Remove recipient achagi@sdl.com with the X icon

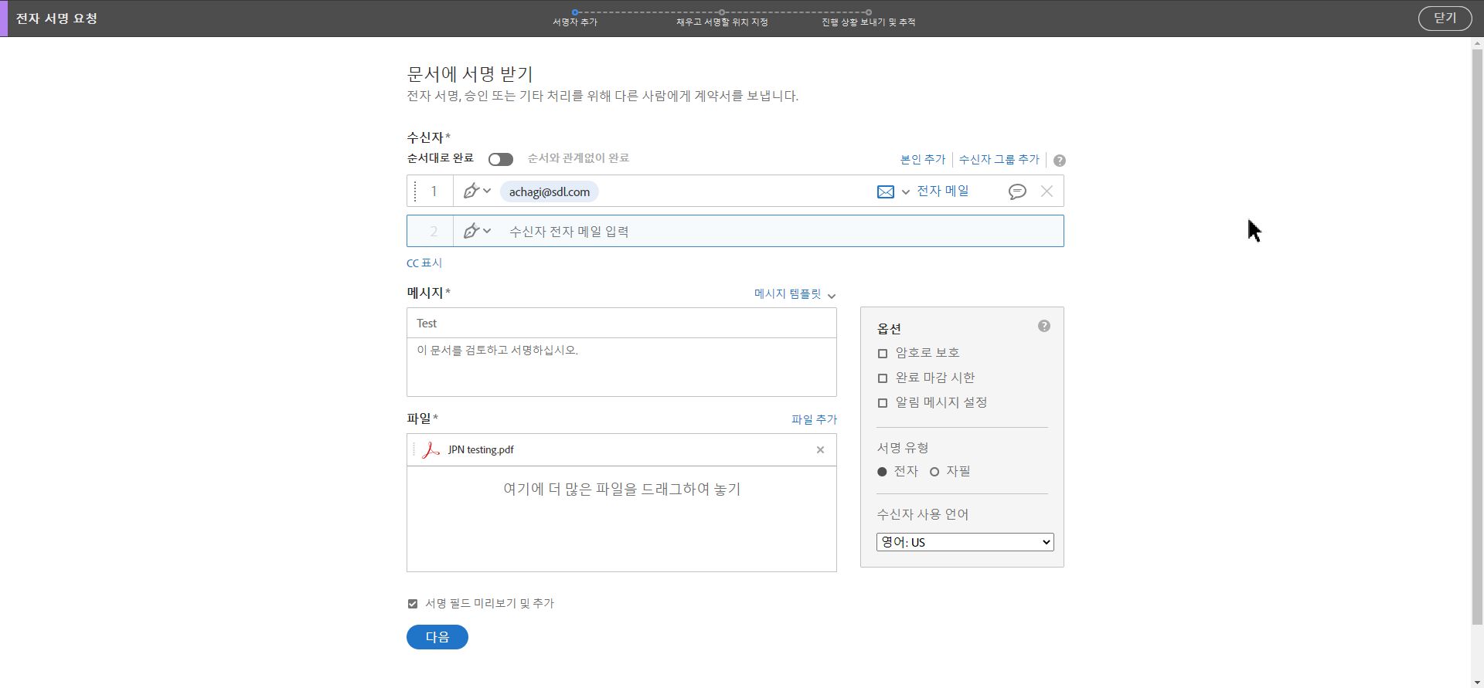tap(1047, 191)
